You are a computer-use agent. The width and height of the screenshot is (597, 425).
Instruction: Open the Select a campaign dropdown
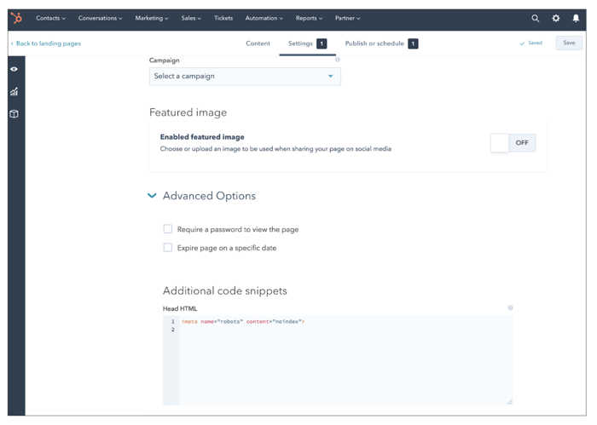click(245, 77)
